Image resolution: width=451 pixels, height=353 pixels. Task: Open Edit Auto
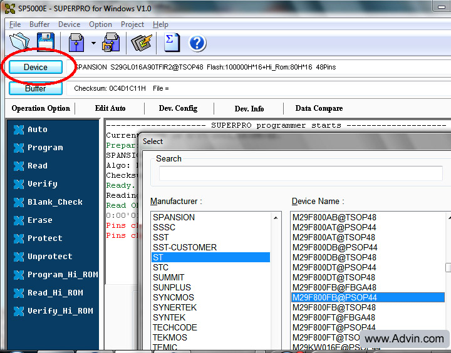[110, 108]
